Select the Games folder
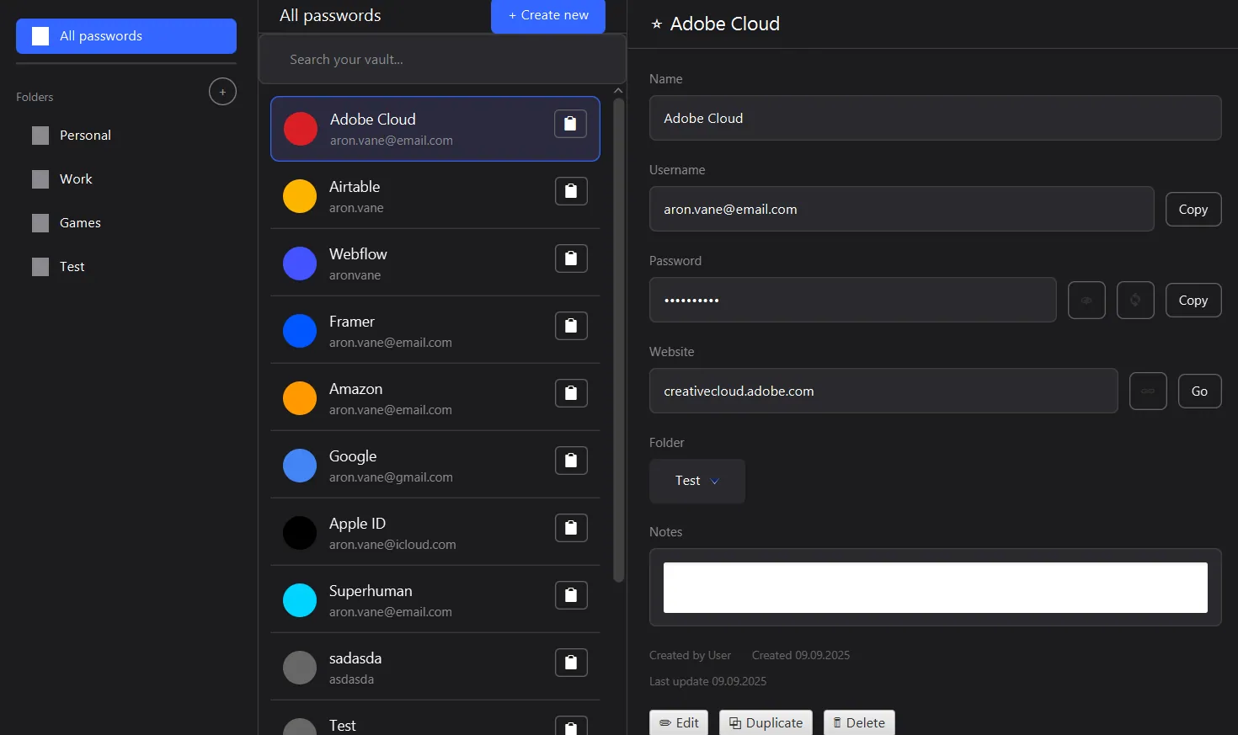The width and height of the screenshot is (1238, 735). [x=126, y=223]
